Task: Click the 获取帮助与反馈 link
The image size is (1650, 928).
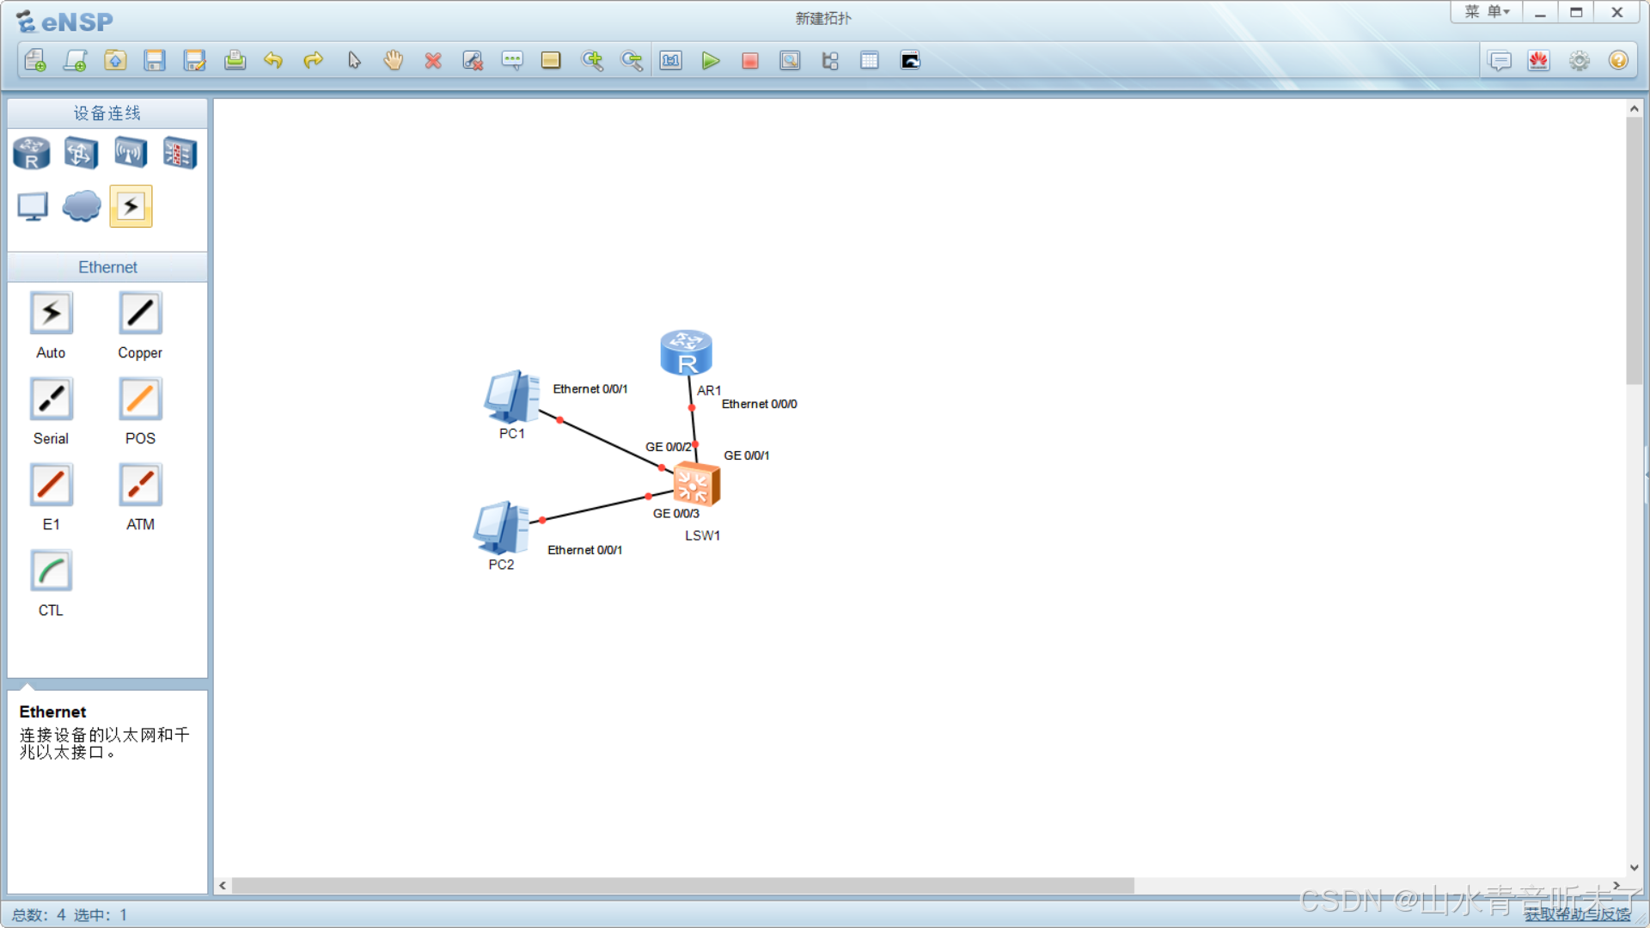Action: [1577, 914]
